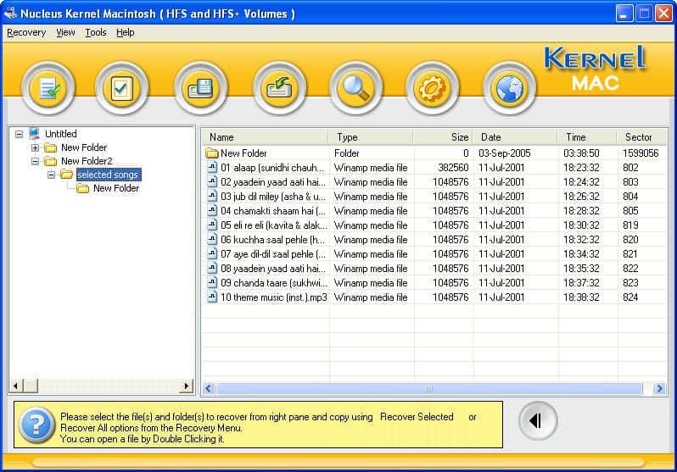Click the round back arrow button
Screen dimensions: 677x472
(x=538, y=420)
